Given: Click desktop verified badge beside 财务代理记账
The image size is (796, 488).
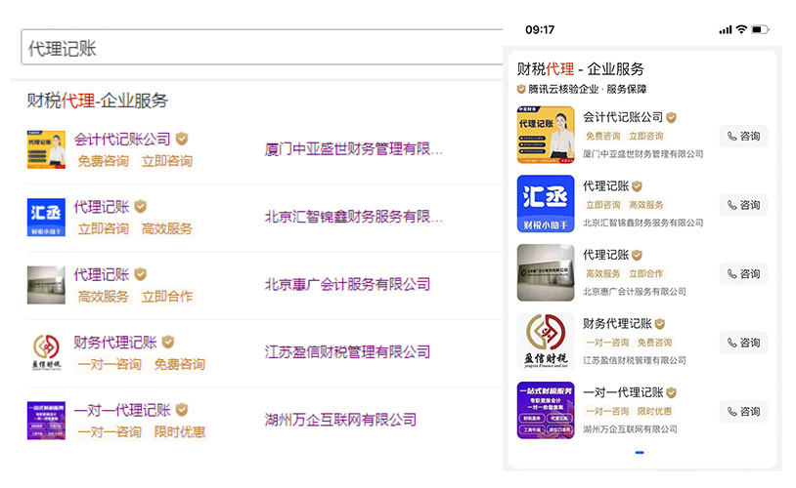Looking at the screenshot, I should click(x=168, y=342).
